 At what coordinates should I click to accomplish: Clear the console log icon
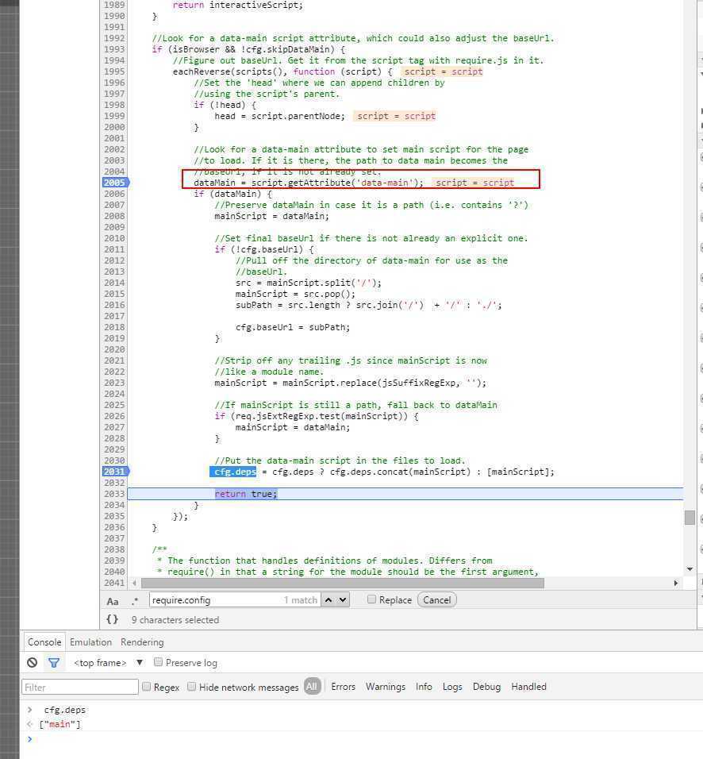(x=32, y=662)
